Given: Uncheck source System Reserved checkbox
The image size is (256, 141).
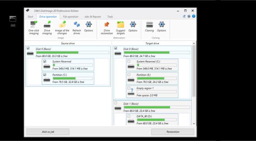Looking at the screenshot, I should pos(45,61).
